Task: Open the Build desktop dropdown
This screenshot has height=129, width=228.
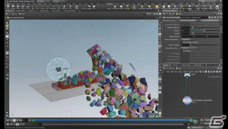Action: [44, 1]
